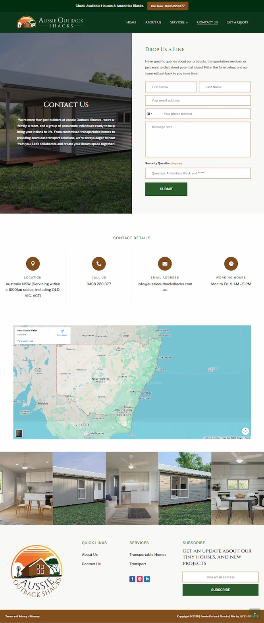This screenshot has height=623, width=264.
Task: Switch map to satellite layer thumbnail
Action: [x=19, y=433]
